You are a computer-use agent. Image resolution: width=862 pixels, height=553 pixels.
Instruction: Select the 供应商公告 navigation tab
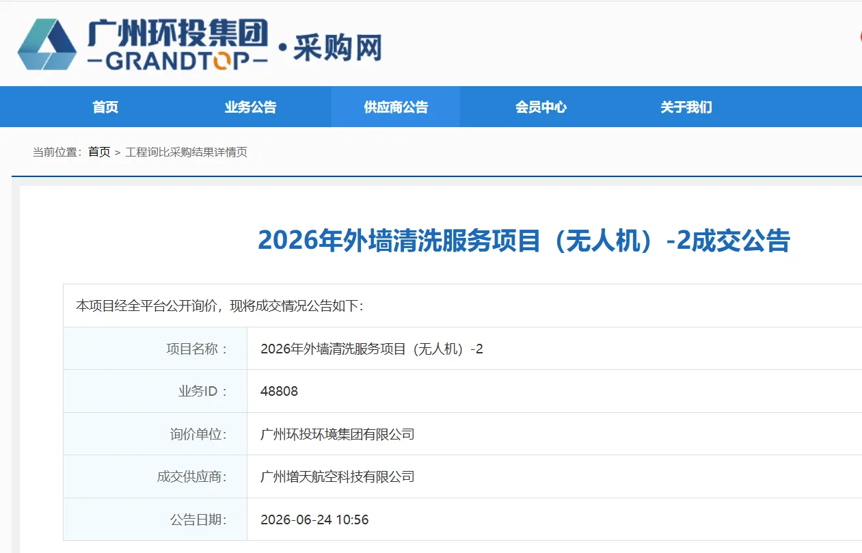pyautogui.click(x=396, y=107)
